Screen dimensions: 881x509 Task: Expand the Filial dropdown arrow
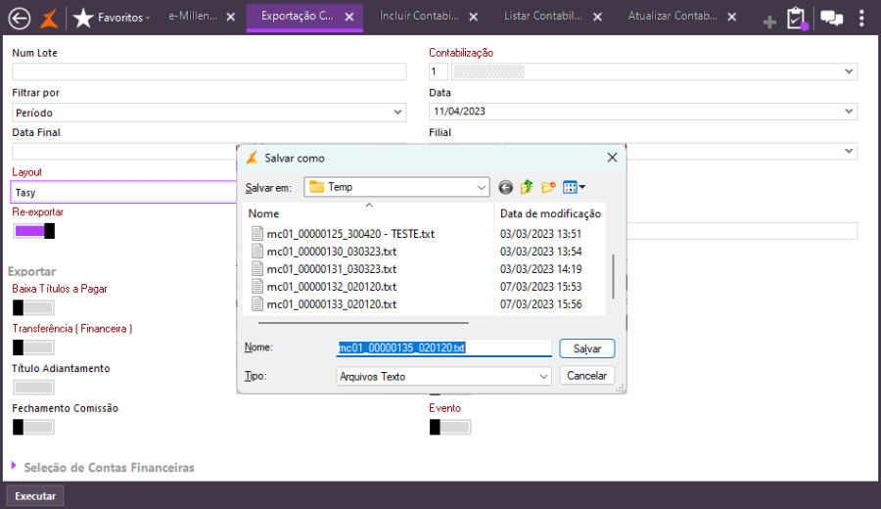tap(849, 151)
